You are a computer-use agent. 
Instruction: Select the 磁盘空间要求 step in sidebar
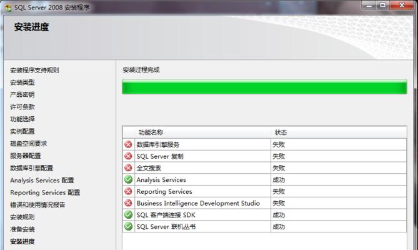(29, 144)
